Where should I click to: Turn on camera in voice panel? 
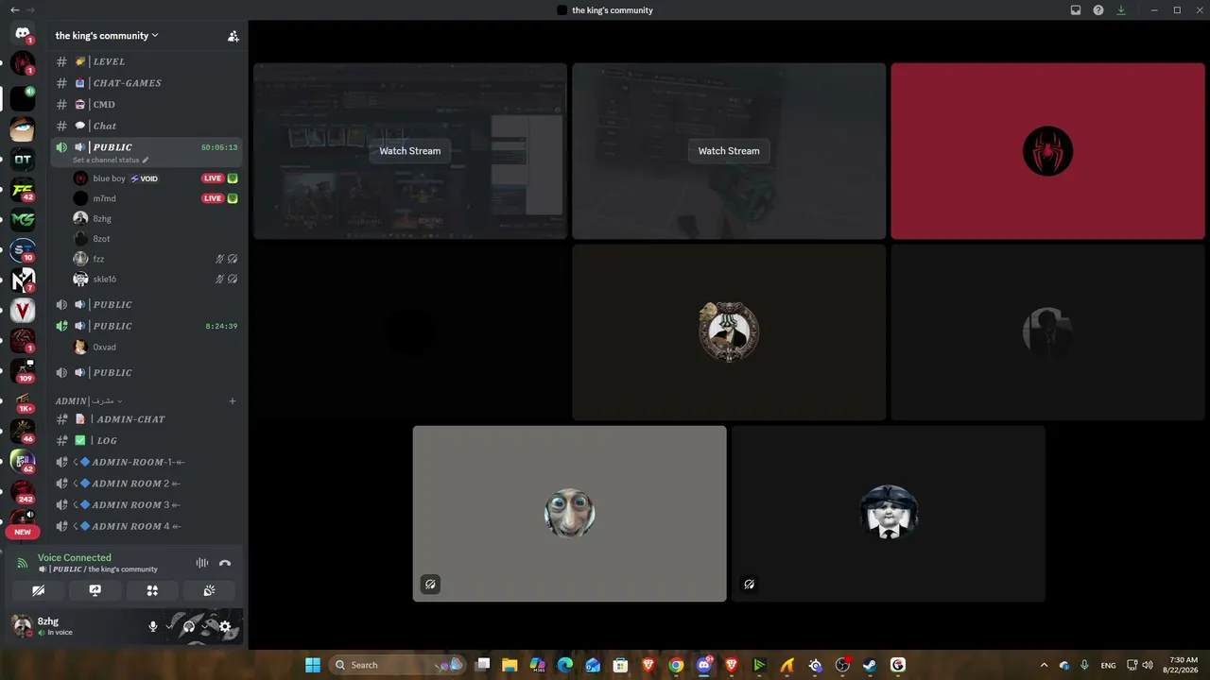[39, 590]
